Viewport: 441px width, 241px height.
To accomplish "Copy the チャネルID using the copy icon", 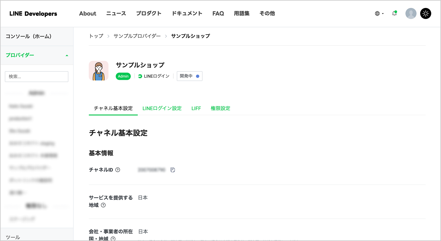I will [x=172, y=170].
